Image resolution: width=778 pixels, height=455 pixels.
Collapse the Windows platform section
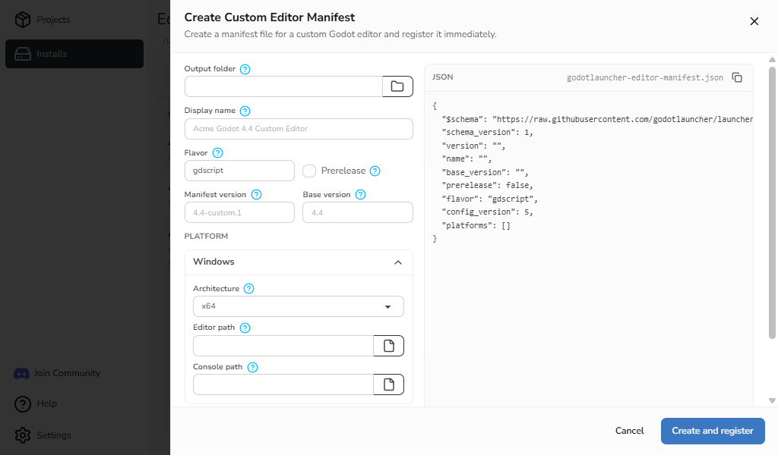[x=398, y=262]
